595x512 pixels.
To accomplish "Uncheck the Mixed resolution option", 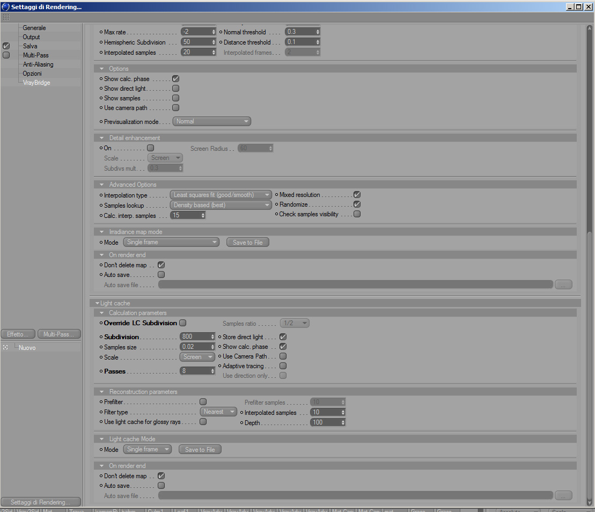I will (357, 195).
